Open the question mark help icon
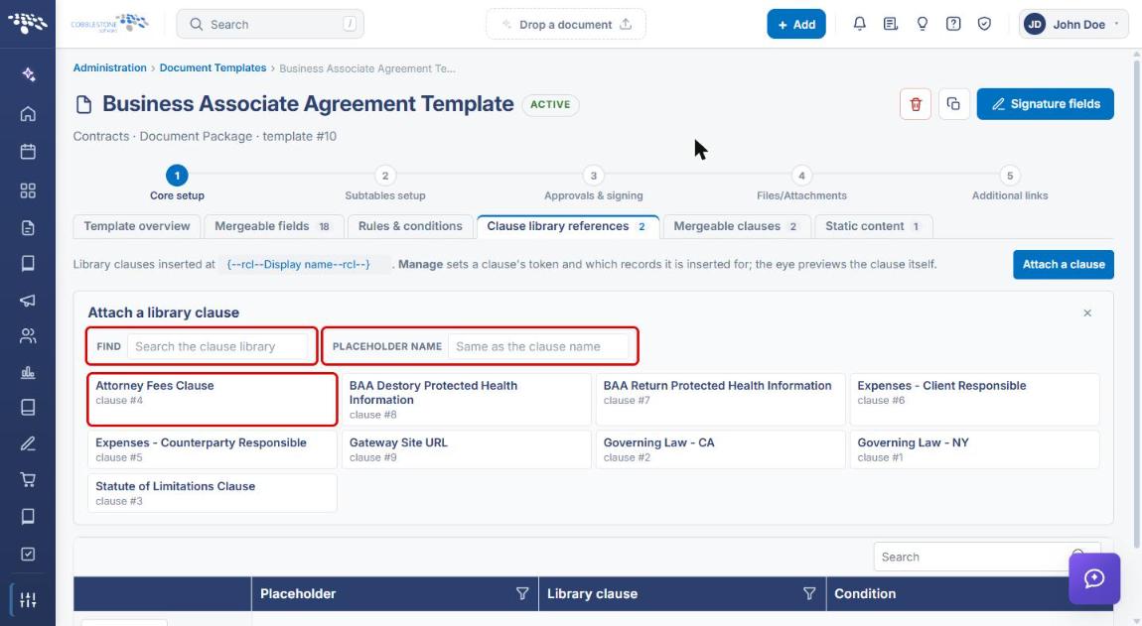The image size is (1142, 626). pos(952,24)
